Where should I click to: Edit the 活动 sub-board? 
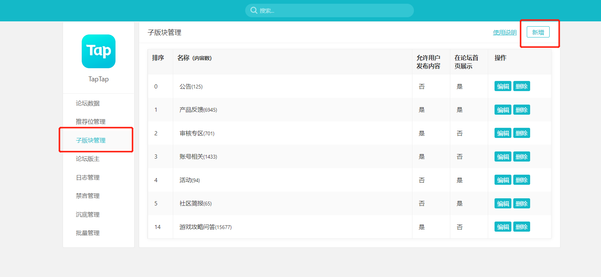pos(503,180)
